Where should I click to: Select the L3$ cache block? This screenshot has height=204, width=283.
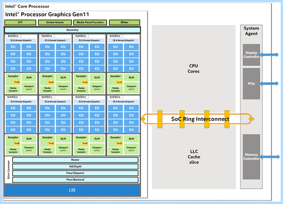[x=72, y=190]
